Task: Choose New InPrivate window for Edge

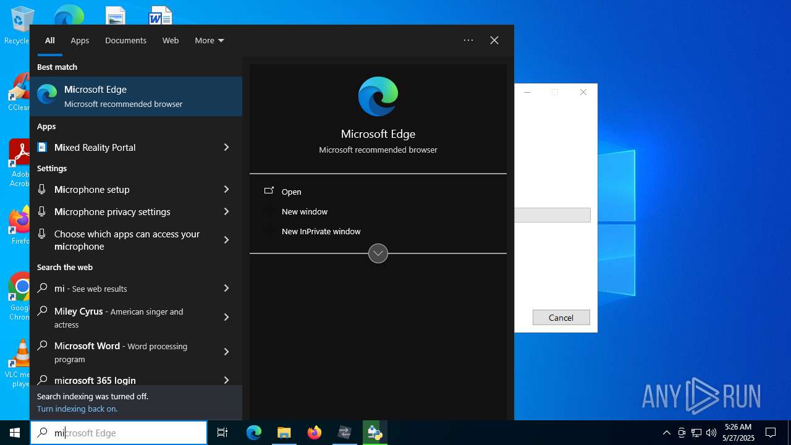Action: [321, 231]
